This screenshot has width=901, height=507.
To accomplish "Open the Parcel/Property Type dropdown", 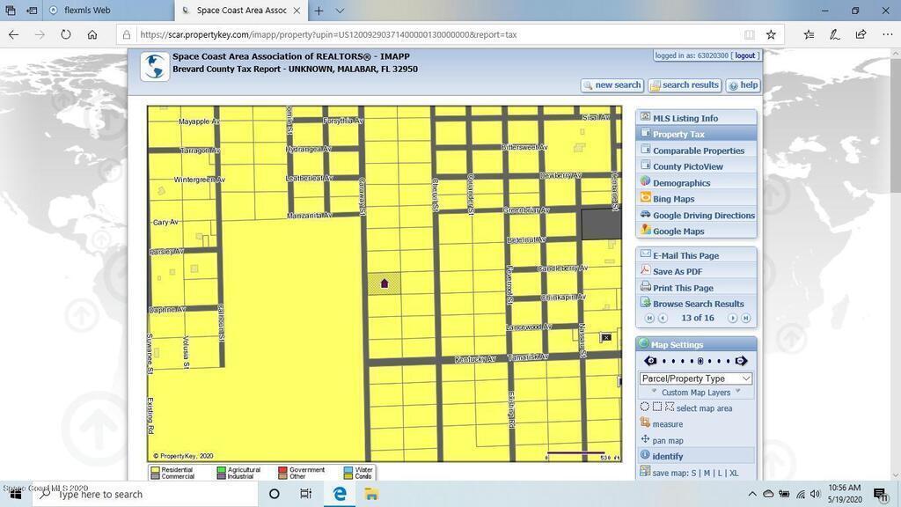I will click(695, 378).
